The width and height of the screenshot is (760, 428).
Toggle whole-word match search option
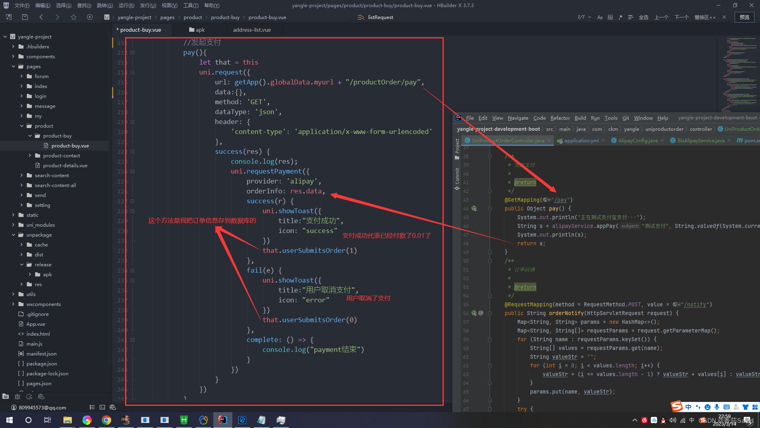pos(610,17)
